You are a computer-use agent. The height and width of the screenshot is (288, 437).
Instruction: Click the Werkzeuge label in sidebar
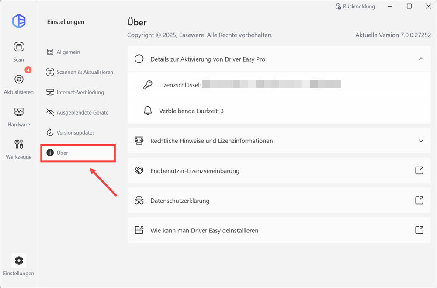tap(19, 157)
